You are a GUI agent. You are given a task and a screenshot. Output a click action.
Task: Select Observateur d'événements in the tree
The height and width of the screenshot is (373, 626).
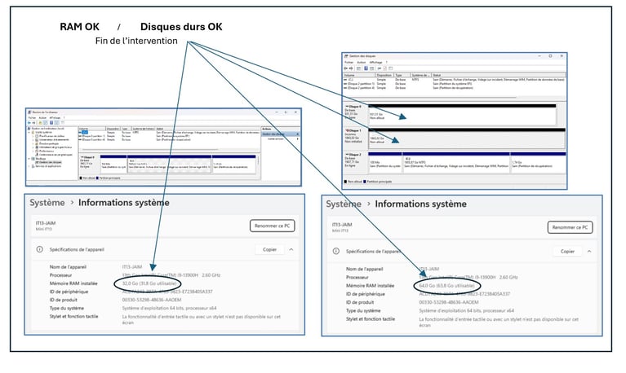[54, 140]
